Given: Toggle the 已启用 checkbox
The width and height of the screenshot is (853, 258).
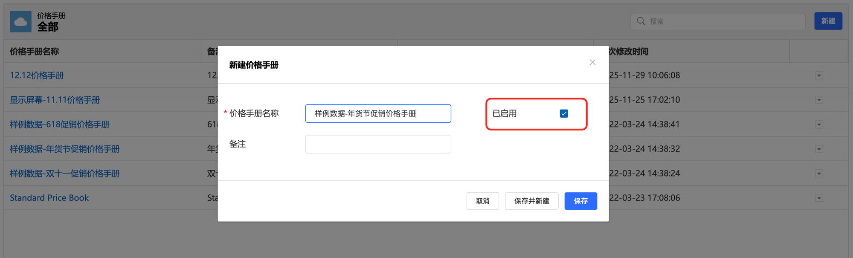Looking at the screenshot, I should pyautogui.click(x=564, y=113).
